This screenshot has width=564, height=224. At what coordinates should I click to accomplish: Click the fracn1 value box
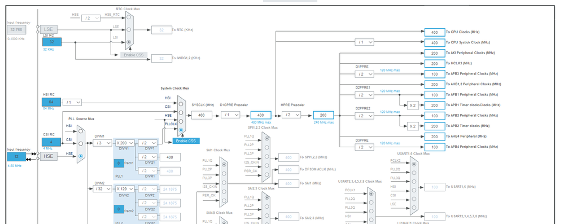[x=119, y=163]
